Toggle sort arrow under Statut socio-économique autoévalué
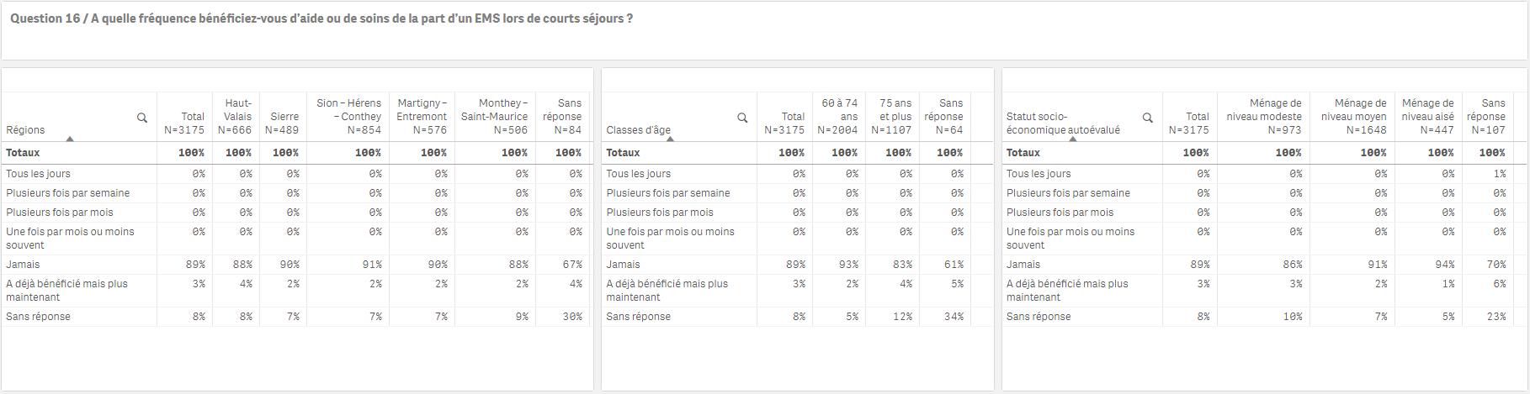 click(1072, 139)
